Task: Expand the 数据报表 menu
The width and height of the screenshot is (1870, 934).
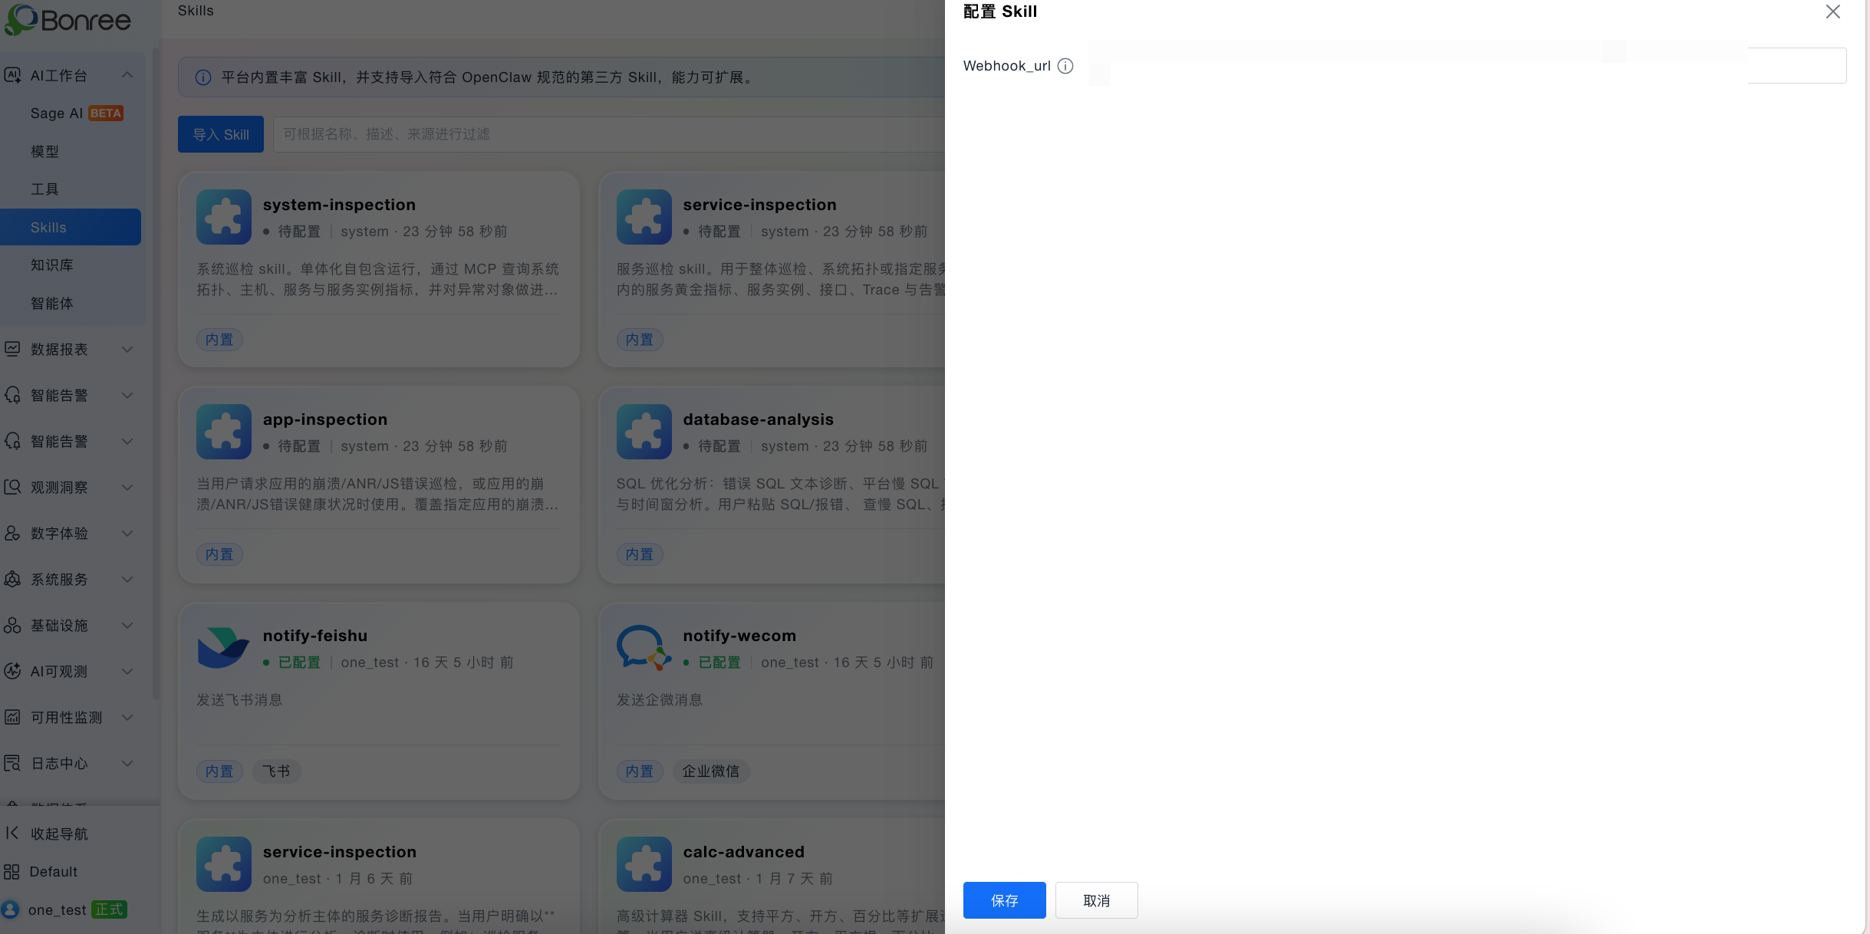Action: tap(127, 350)
